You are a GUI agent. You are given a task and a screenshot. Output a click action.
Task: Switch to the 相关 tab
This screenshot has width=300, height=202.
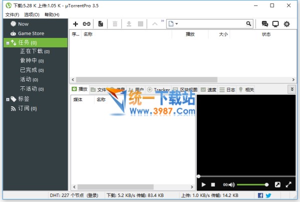point(246,90)
